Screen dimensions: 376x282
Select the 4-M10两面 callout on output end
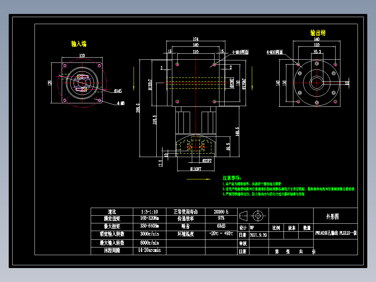coord(275,52)
